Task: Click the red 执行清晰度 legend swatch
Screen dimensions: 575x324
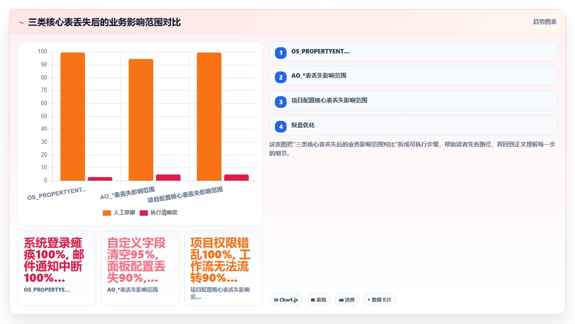Action: click(143, 213)
